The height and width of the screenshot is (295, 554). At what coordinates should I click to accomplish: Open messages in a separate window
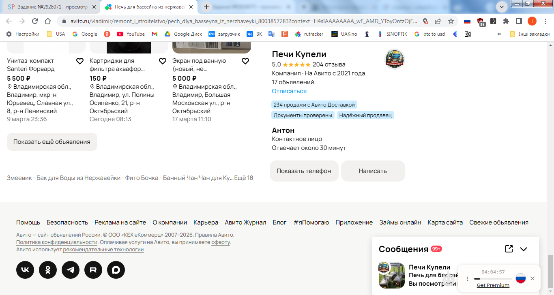tap(509, 249)
